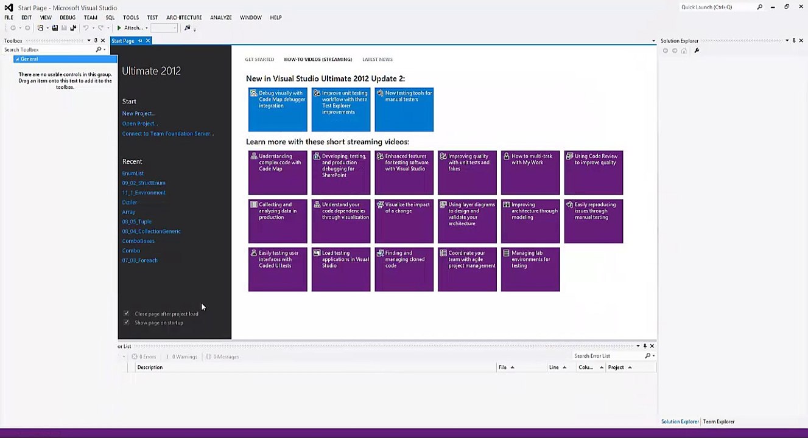The height and width of the screenshot is (438, 808).
Task: Switch to the GET STARTED tab
Action: pyautogui.click(x=259, y=60)
